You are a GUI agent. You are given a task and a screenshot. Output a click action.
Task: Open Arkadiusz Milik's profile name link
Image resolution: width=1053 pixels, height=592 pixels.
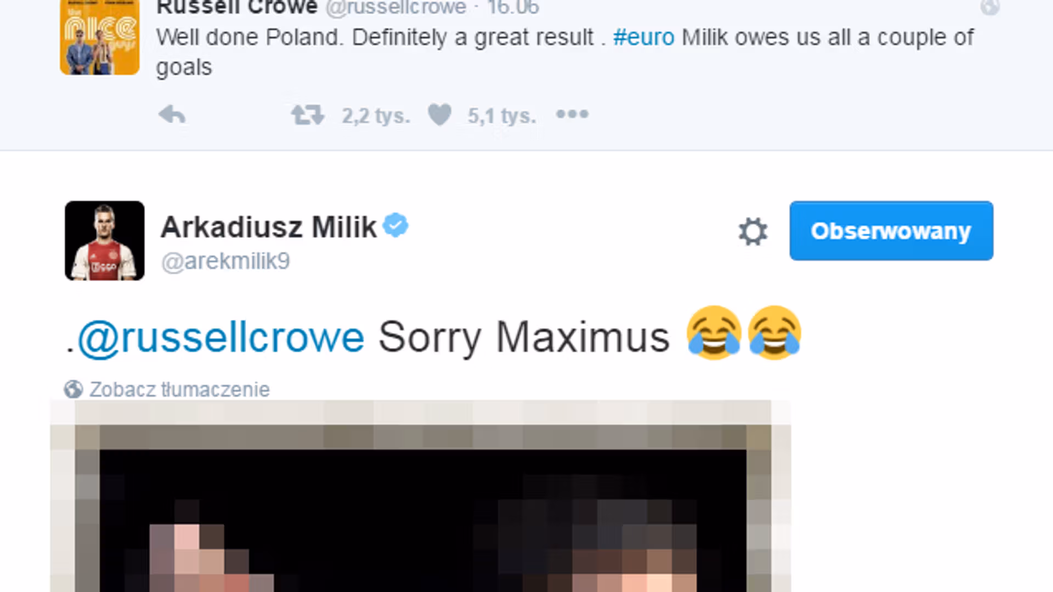[269, 227]
